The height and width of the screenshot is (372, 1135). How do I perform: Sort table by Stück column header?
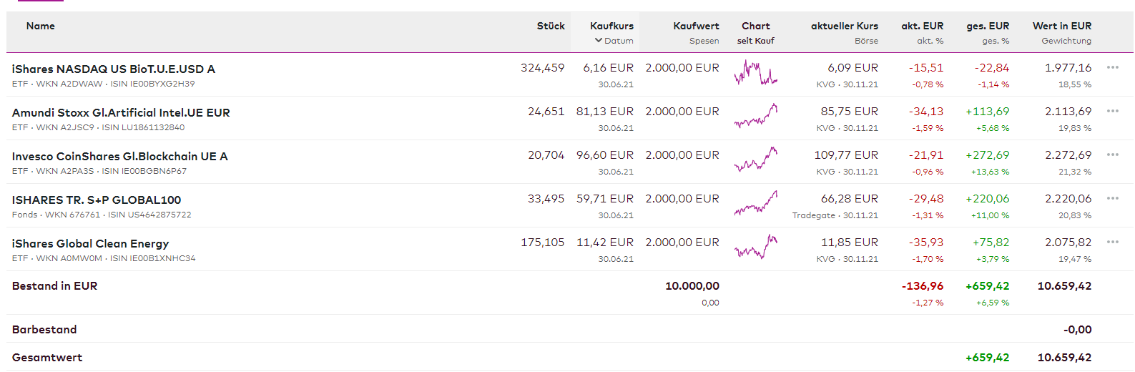point(551,26)
